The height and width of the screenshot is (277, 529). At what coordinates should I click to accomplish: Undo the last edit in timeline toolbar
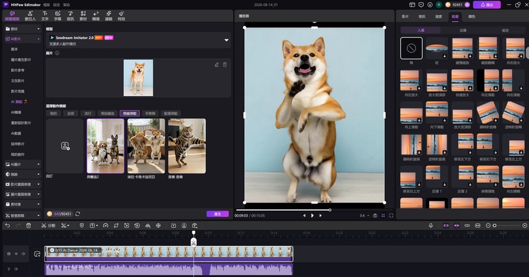coord(7,225)
